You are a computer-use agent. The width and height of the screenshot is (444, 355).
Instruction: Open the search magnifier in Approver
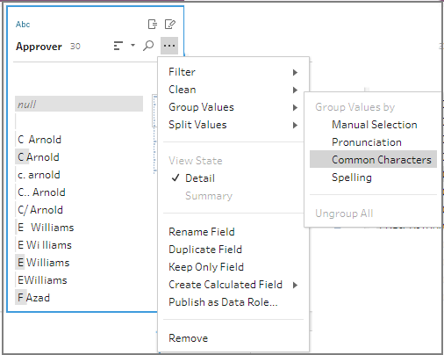coord(148,46)
